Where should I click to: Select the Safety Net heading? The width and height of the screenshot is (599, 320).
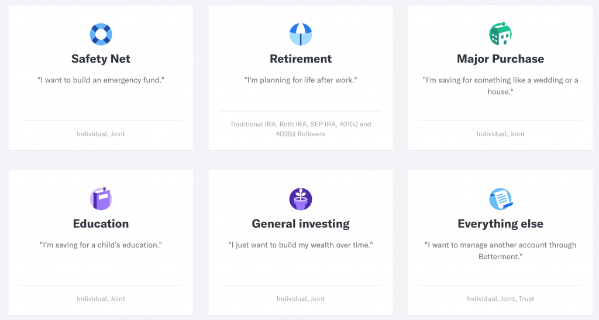point(101,59)
